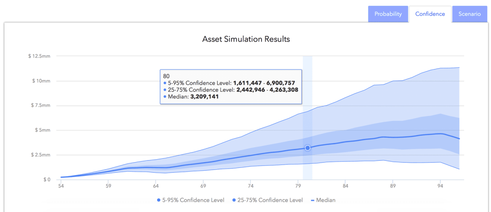Choose the 89 label on the x-axis
Image resolution: width=491 pixels, height=212 pixels.
(393, 186)
